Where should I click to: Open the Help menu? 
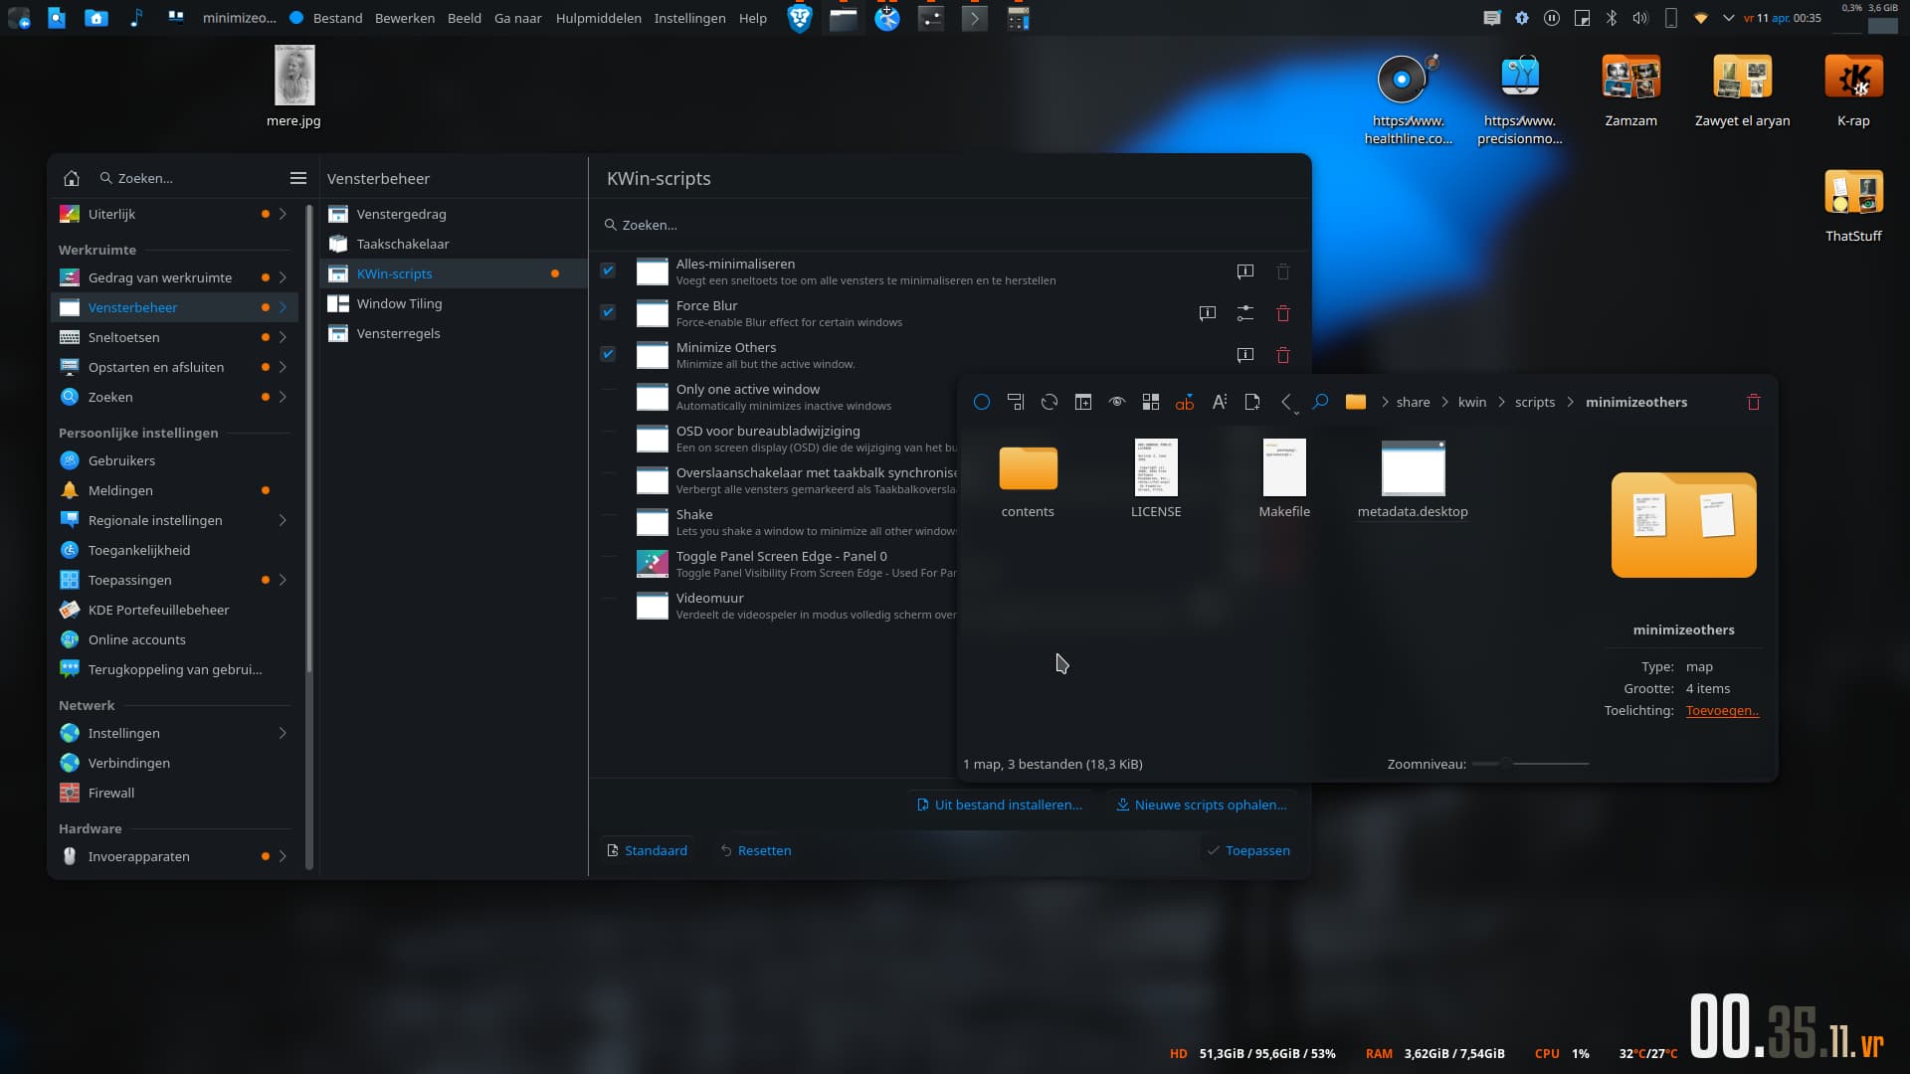click(x=753, y=18)
